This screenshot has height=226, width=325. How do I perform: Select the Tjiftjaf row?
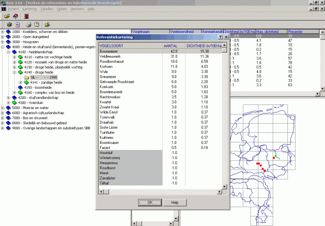coord(160,183)
